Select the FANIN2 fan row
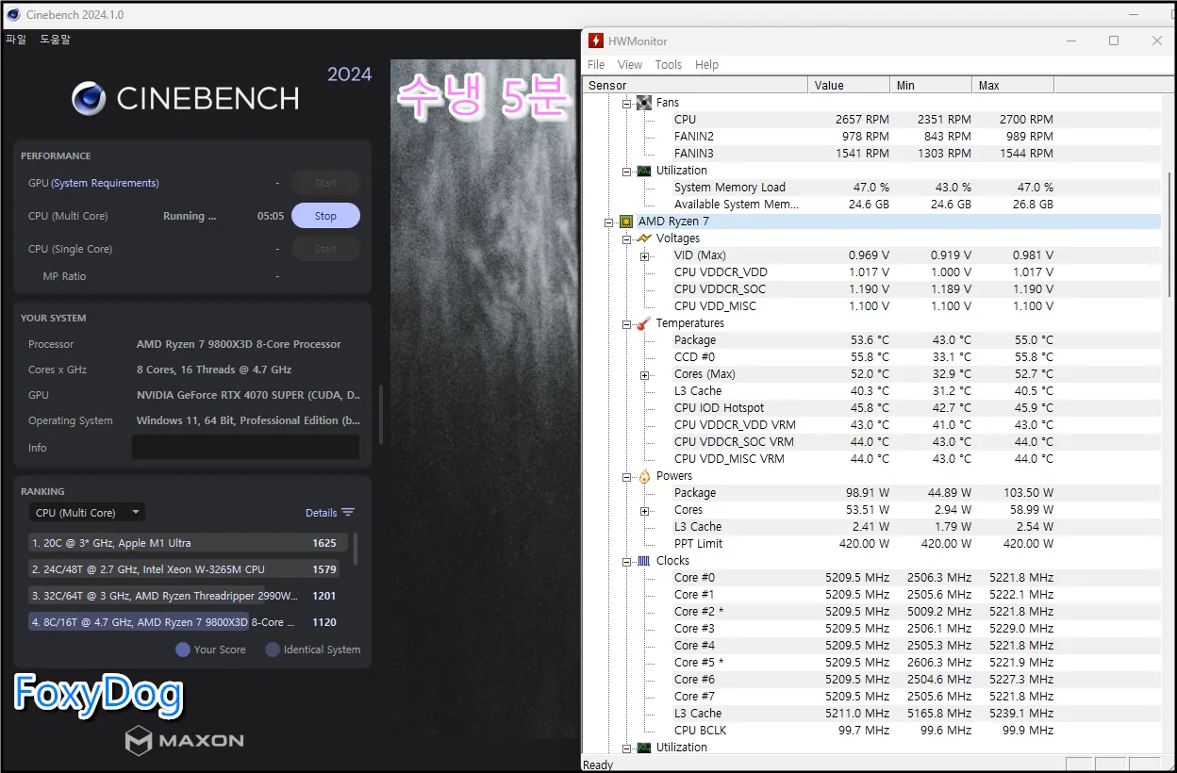Screen dimensions: 1177x773 pyautogui.click(x=871, y=137)
